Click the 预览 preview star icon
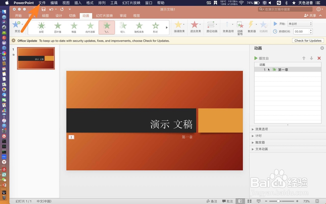Screen dimensions: 326x204 (x=16, y=24)
